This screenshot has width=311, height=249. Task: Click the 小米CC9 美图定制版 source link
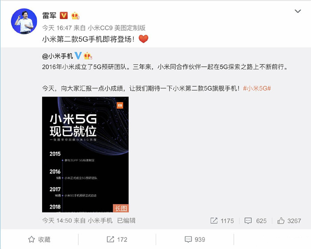(x=116, y=28)
